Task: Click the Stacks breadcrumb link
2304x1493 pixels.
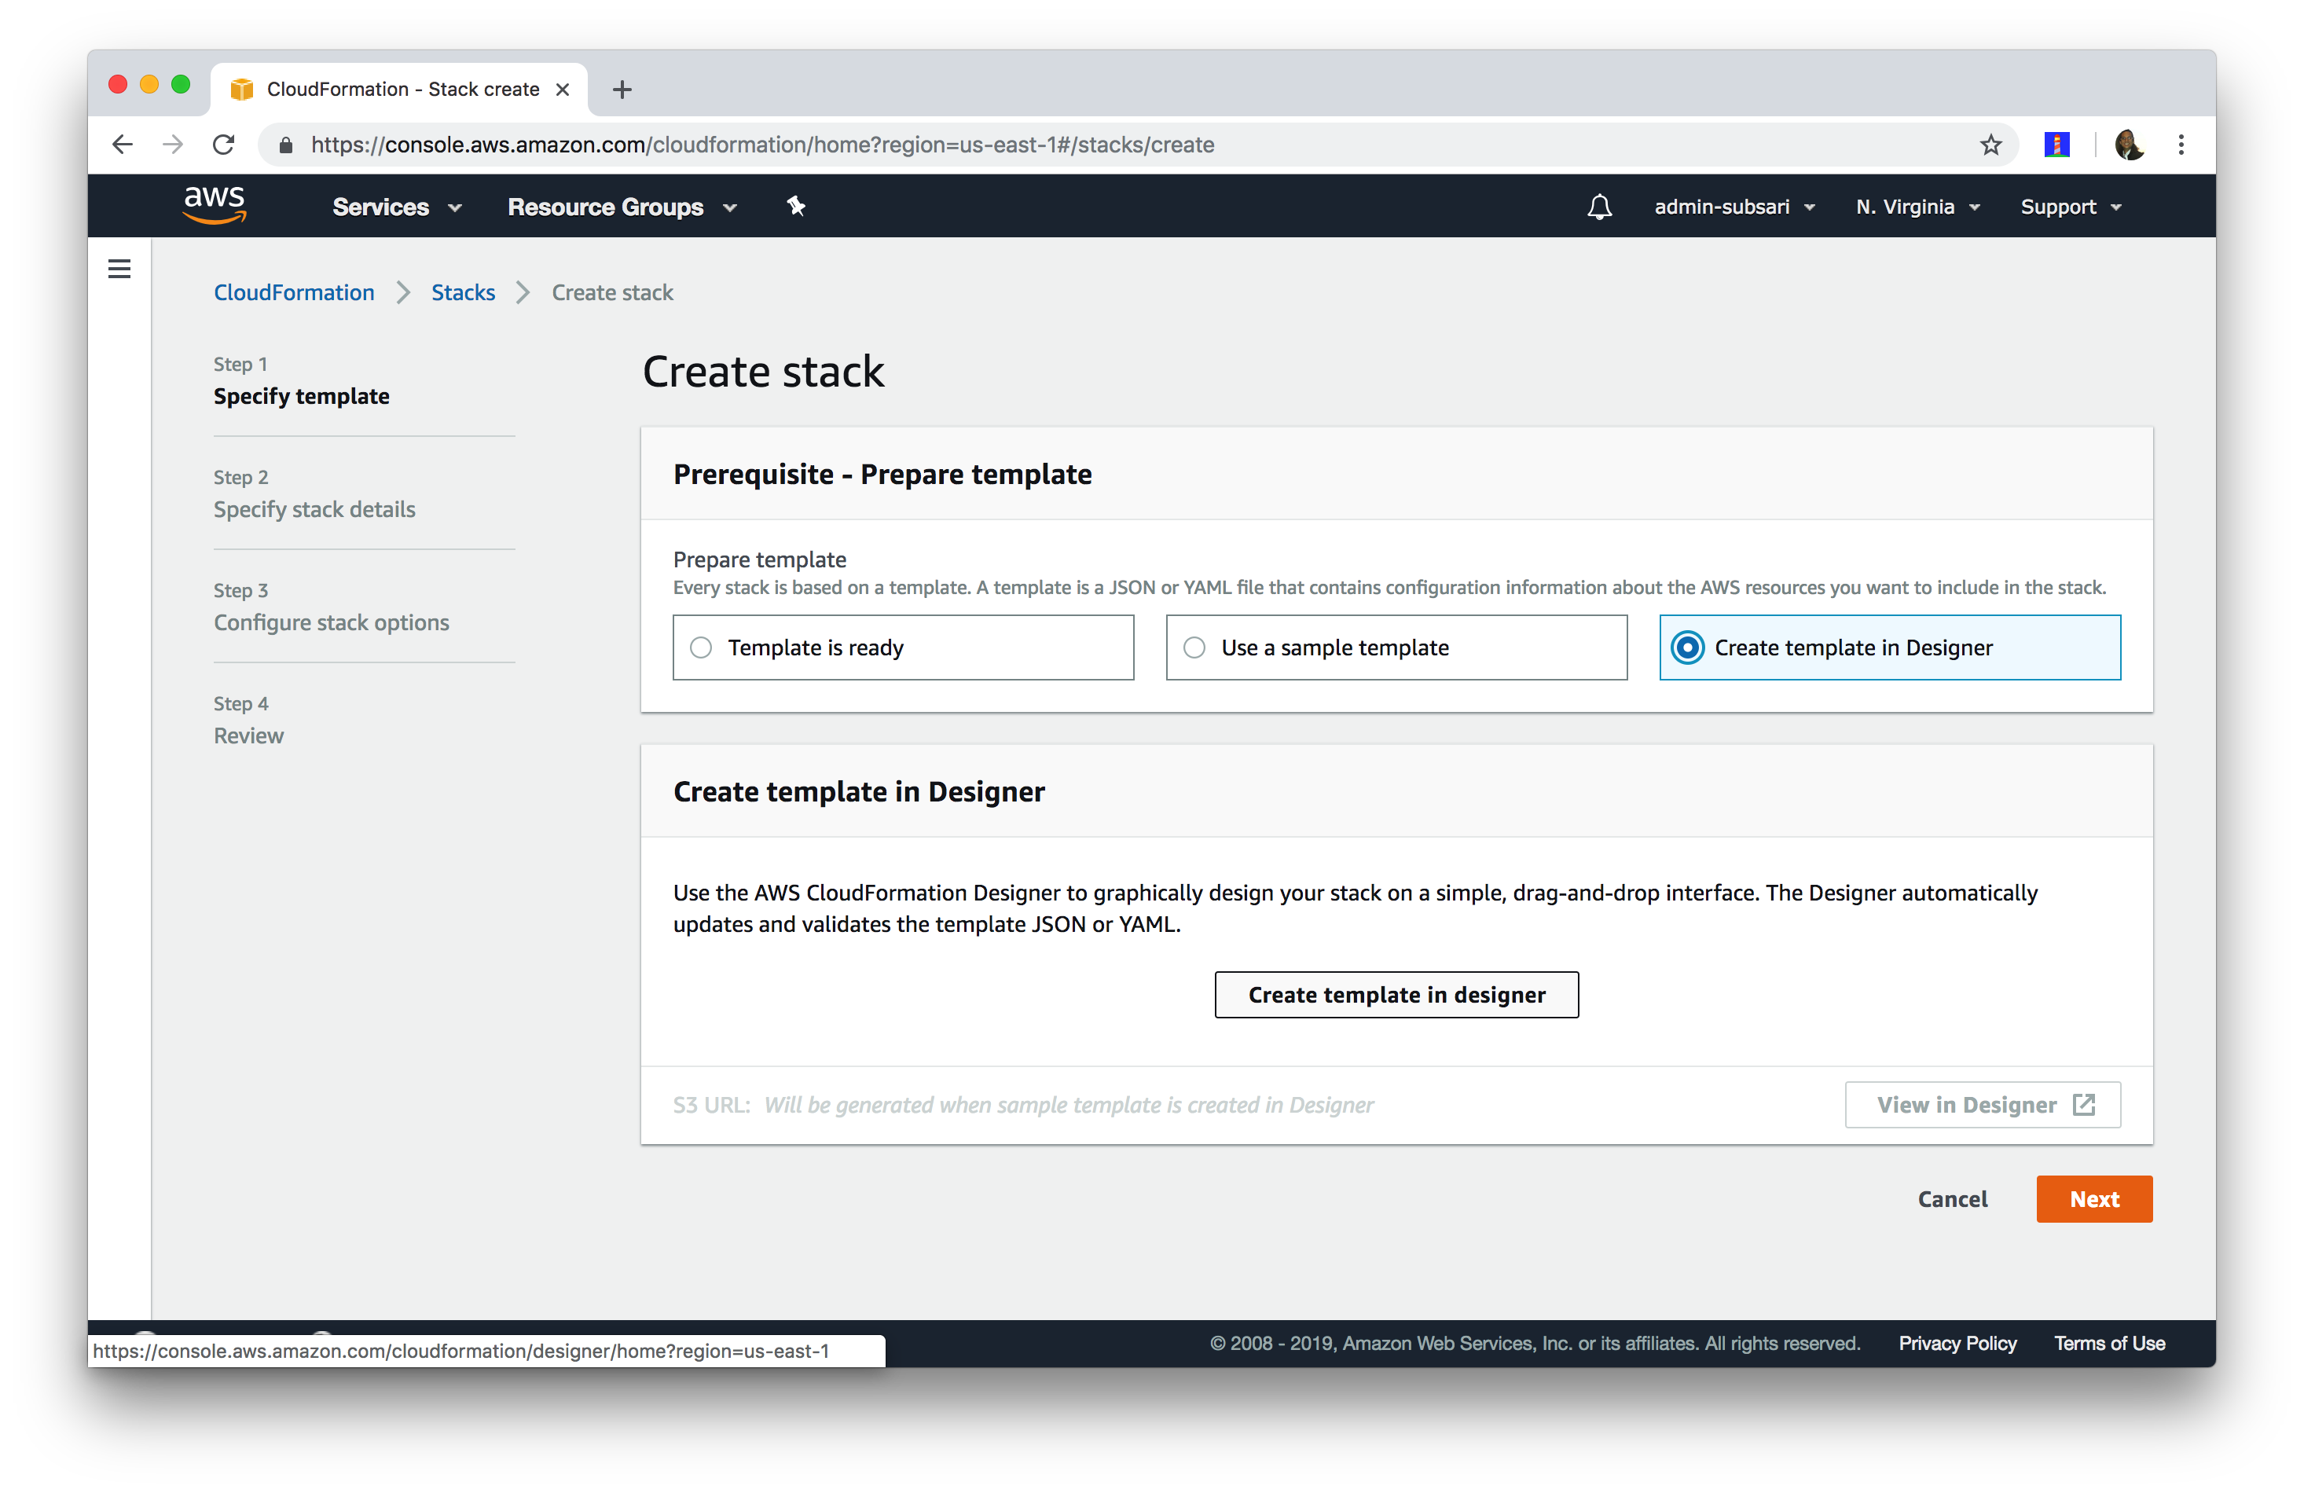Action: [464, 292]
